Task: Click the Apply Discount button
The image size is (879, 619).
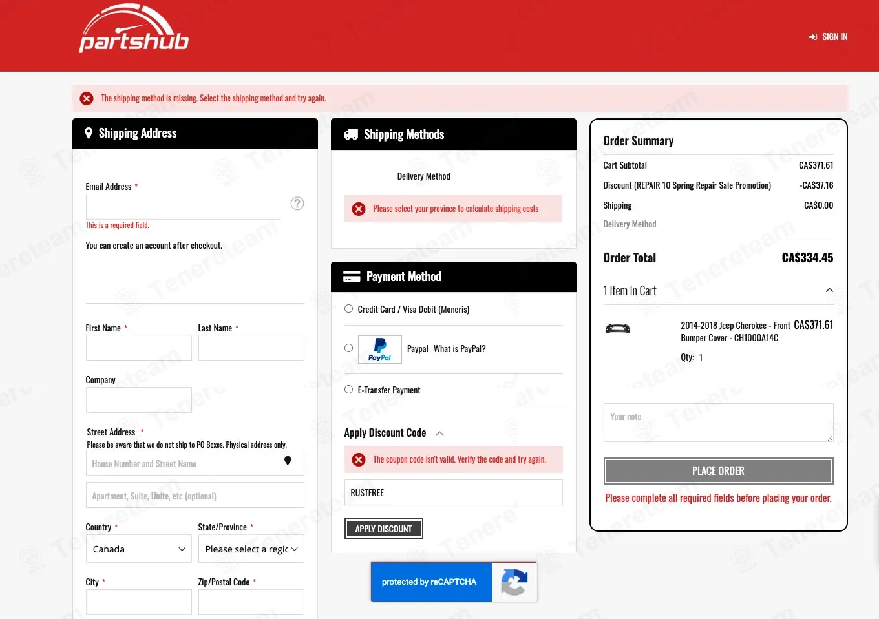Action: point(383,529)
